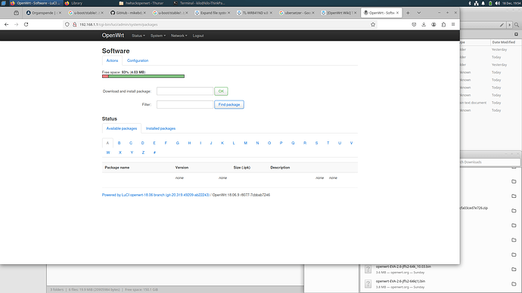Open the notification bell in system tray

click(483, 3)
